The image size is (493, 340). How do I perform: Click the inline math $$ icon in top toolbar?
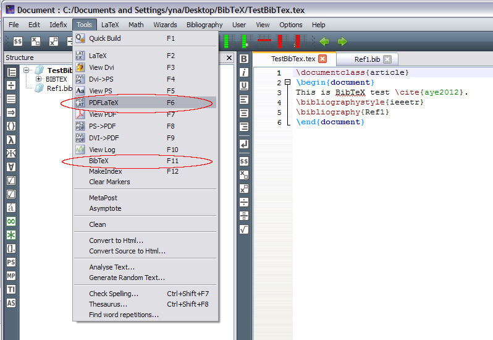click(x=18, y=41)
